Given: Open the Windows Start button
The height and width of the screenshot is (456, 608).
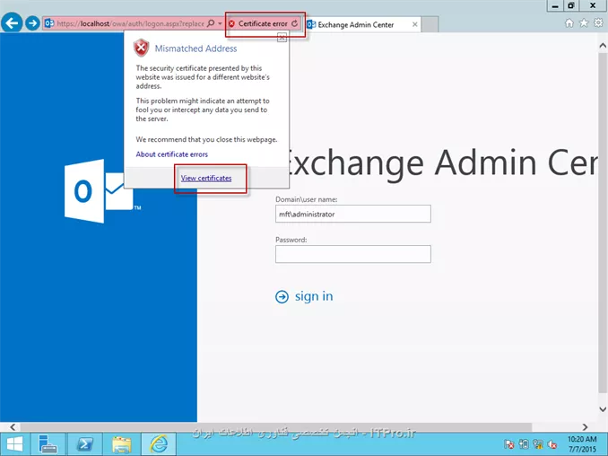Looking at the screenshot, I should point(14,444).
